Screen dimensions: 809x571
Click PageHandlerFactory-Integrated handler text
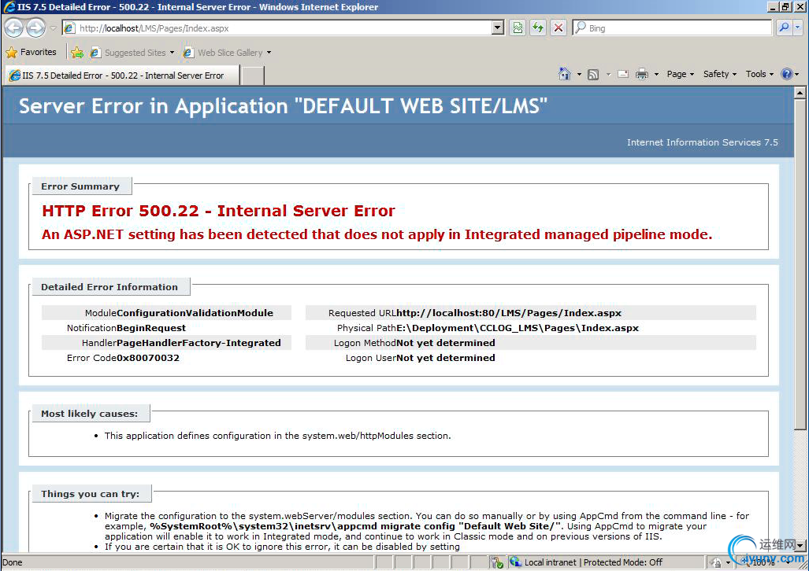point(199,343)
